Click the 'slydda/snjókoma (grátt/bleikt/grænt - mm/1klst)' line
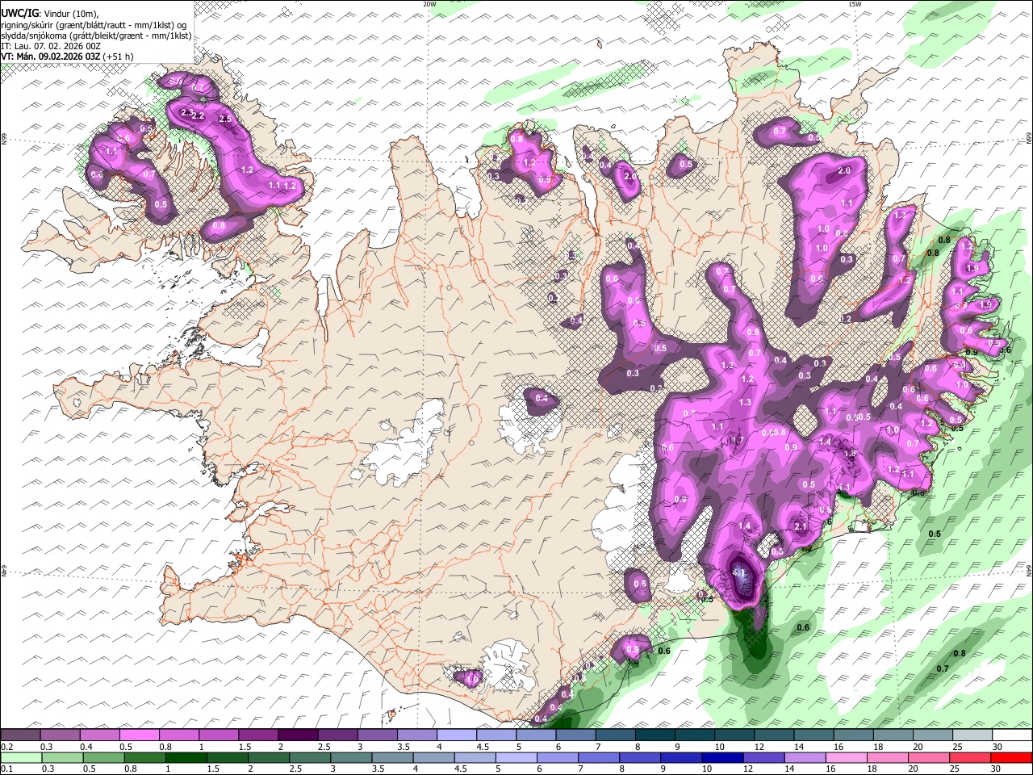The width and height of the screenshot is (1033, 775). (97, 36)
